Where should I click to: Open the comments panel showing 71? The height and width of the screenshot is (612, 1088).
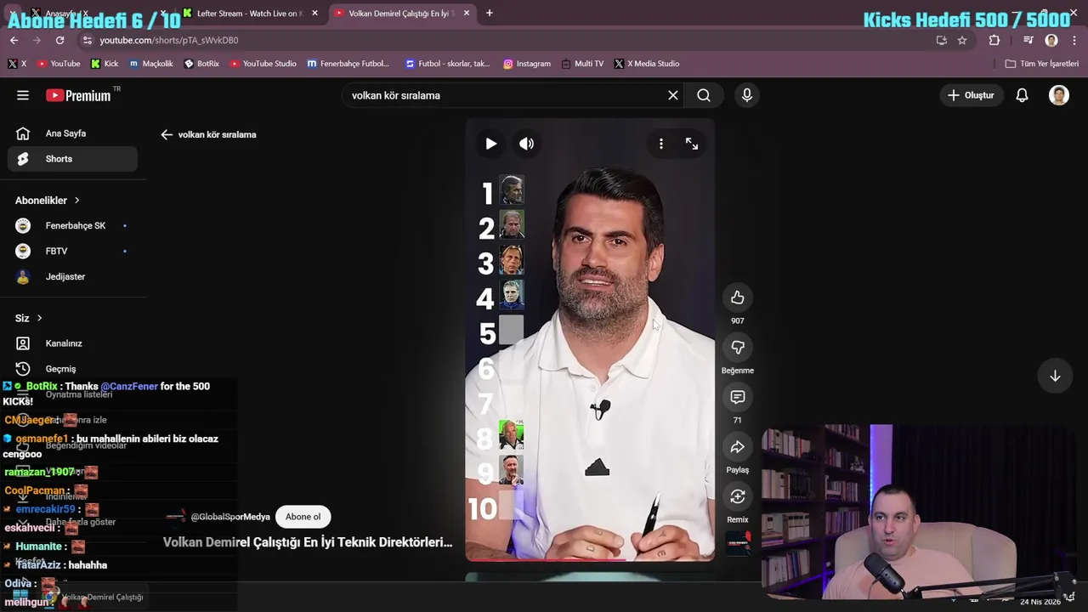[x=738, y=397]
